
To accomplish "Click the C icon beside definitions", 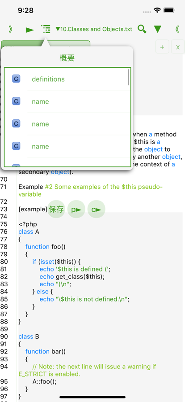I will point(16,79).
